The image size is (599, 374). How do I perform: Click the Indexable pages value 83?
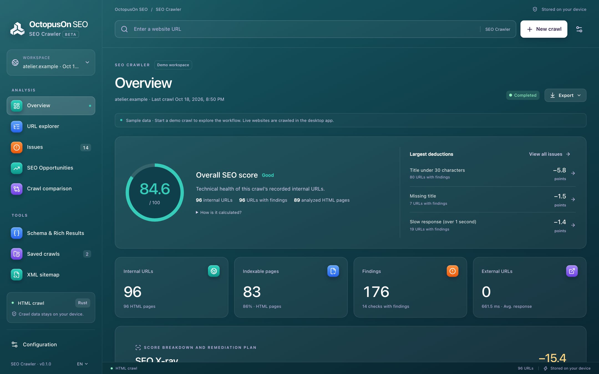pyautogui.click(x=252, y=292)
